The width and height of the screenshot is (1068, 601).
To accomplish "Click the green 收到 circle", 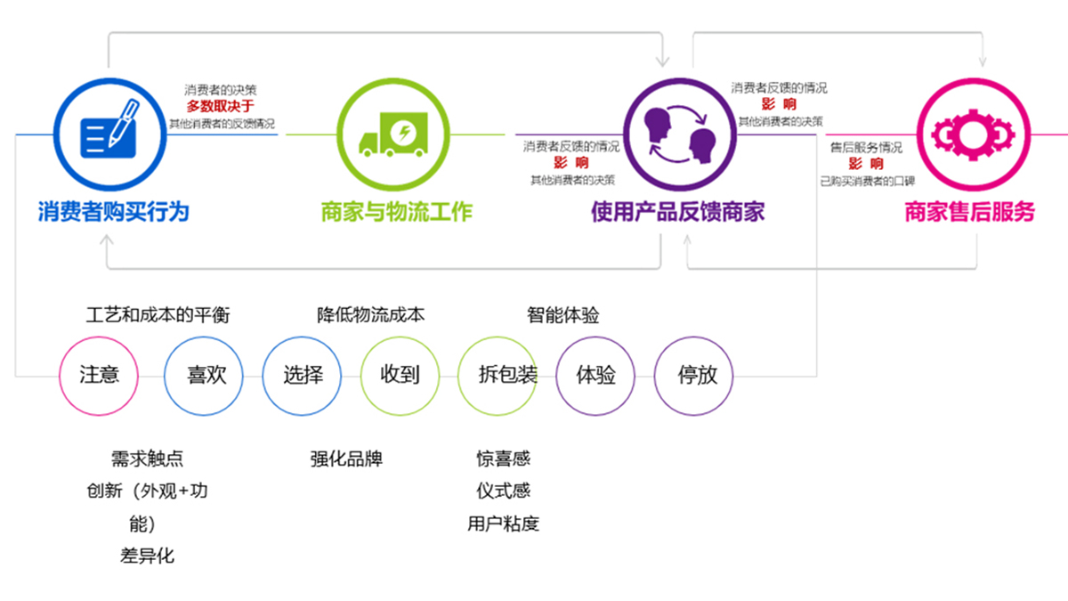I will tap(400, 376).
